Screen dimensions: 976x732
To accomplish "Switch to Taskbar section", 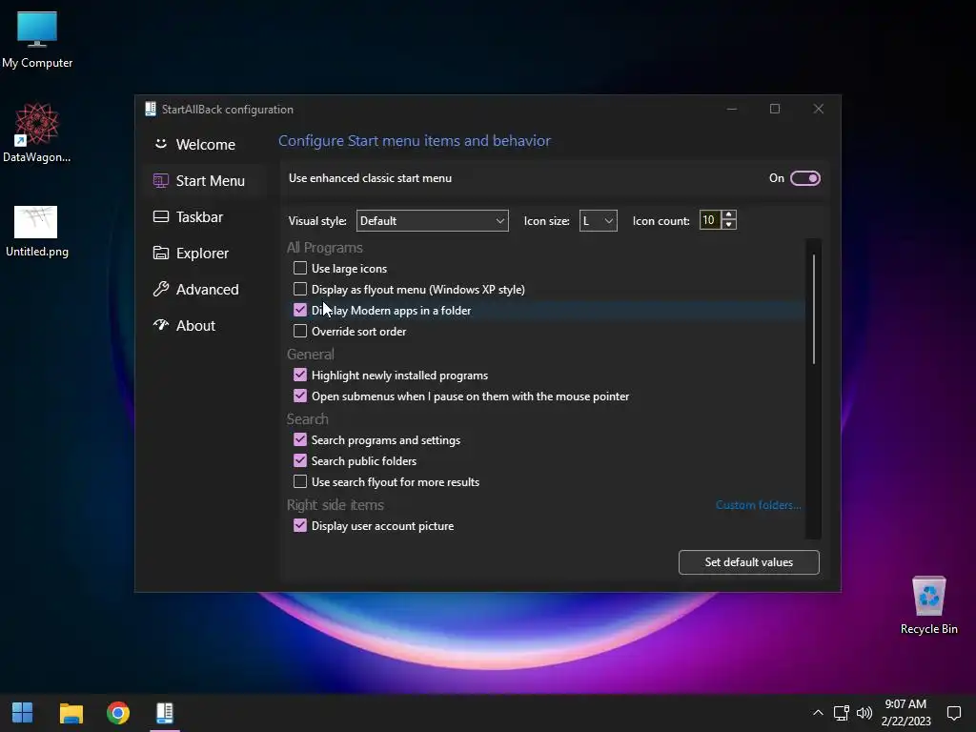I will click(205, 216).
